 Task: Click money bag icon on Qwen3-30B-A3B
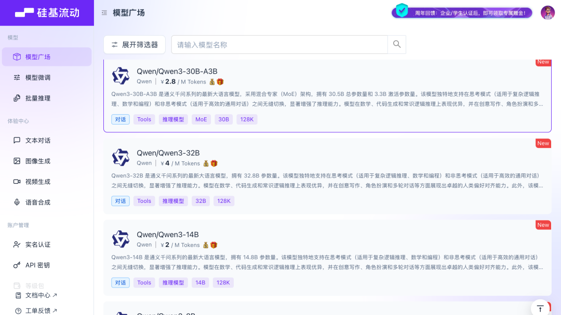(x=212, y=82)
